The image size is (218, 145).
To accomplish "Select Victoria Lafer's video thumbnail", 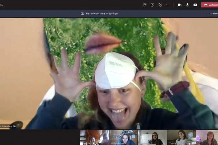I will [182, 138].
